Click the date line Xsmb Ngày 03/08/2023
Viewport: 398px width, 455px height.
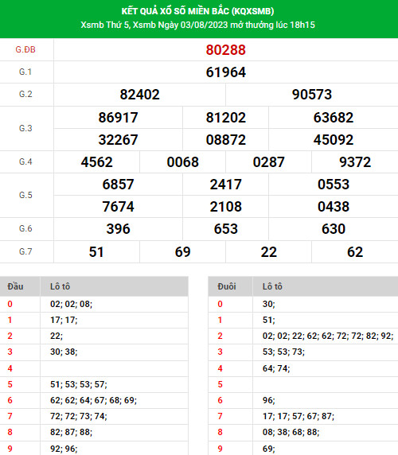pyautogui.click(x=180, y=25)
